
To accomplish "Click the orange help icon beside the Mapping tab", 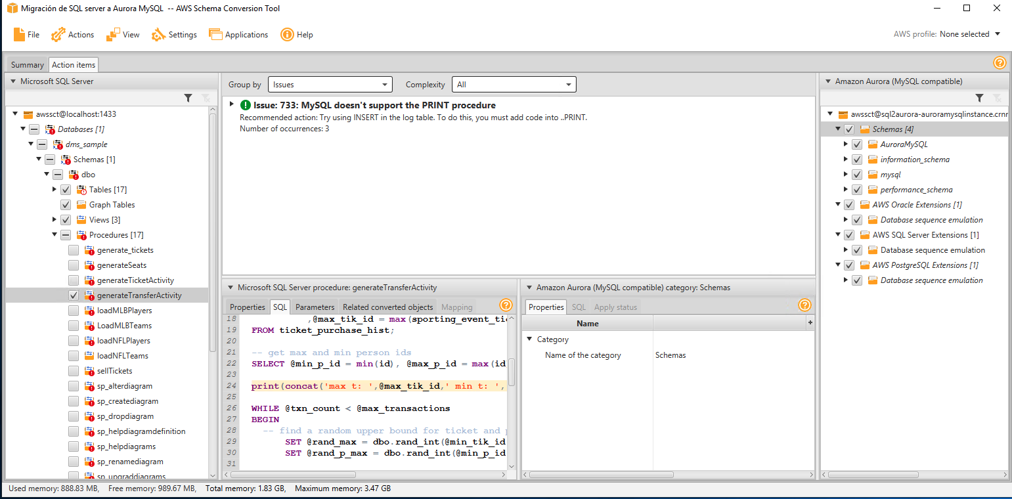I will (506, 305).
